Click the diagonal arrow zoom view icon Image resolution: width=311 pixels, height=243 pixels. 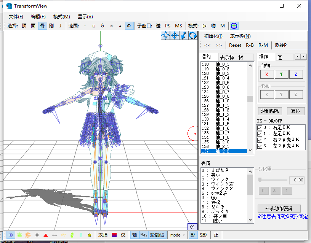click(x=184, y=36)
